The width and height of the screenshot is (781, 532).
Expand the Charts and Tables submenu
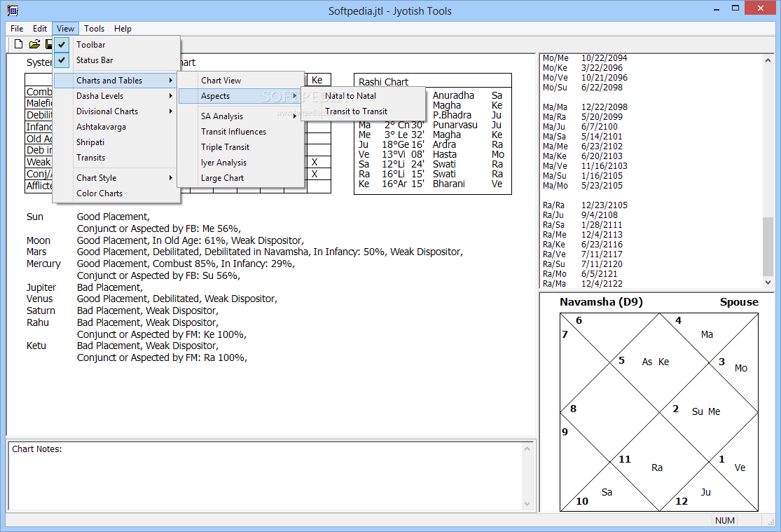pos(116,81)
